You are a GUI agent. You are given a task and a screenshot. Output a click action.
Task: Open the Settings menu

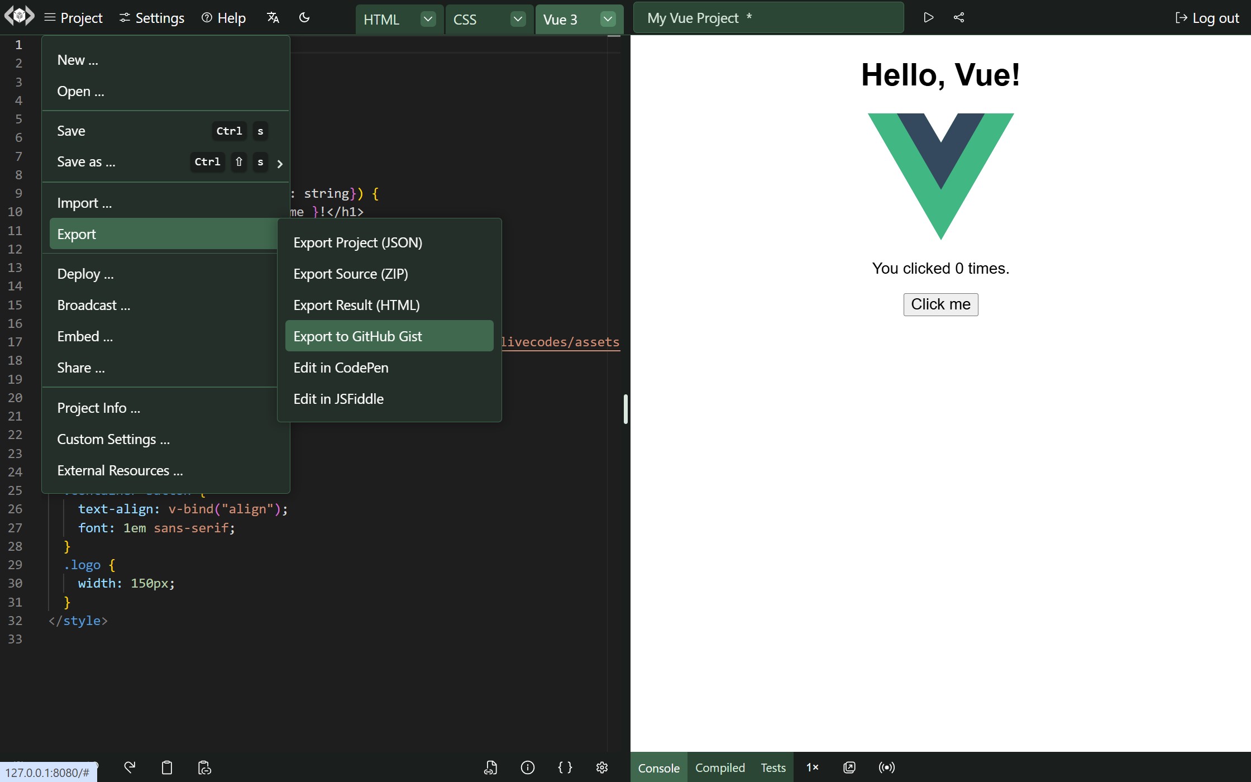[151, 17]
